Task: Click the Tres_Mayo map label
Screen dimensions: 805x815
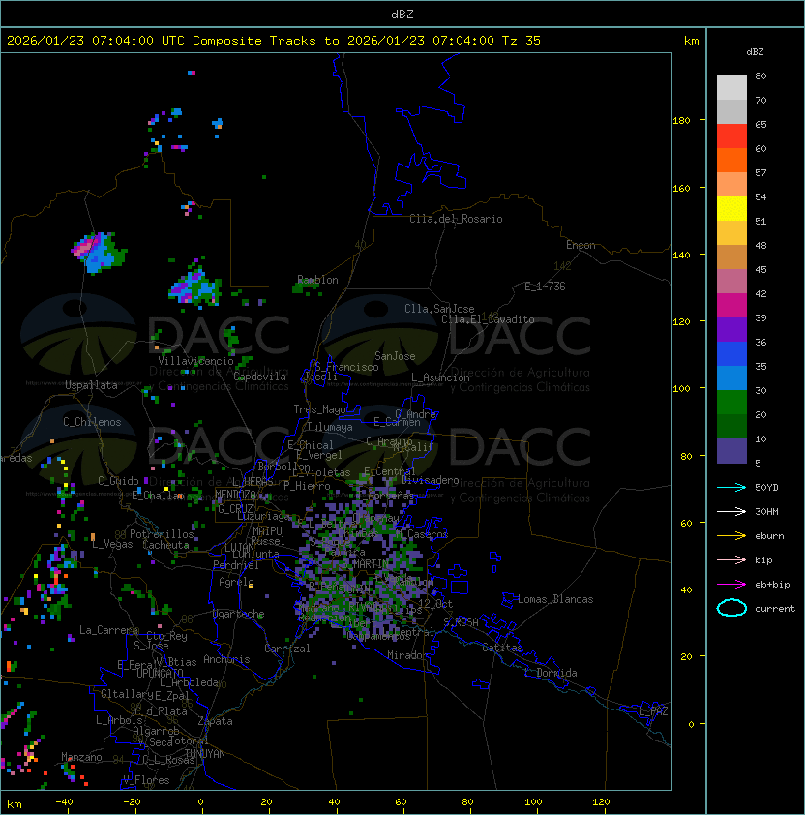Action: [319, 409]
